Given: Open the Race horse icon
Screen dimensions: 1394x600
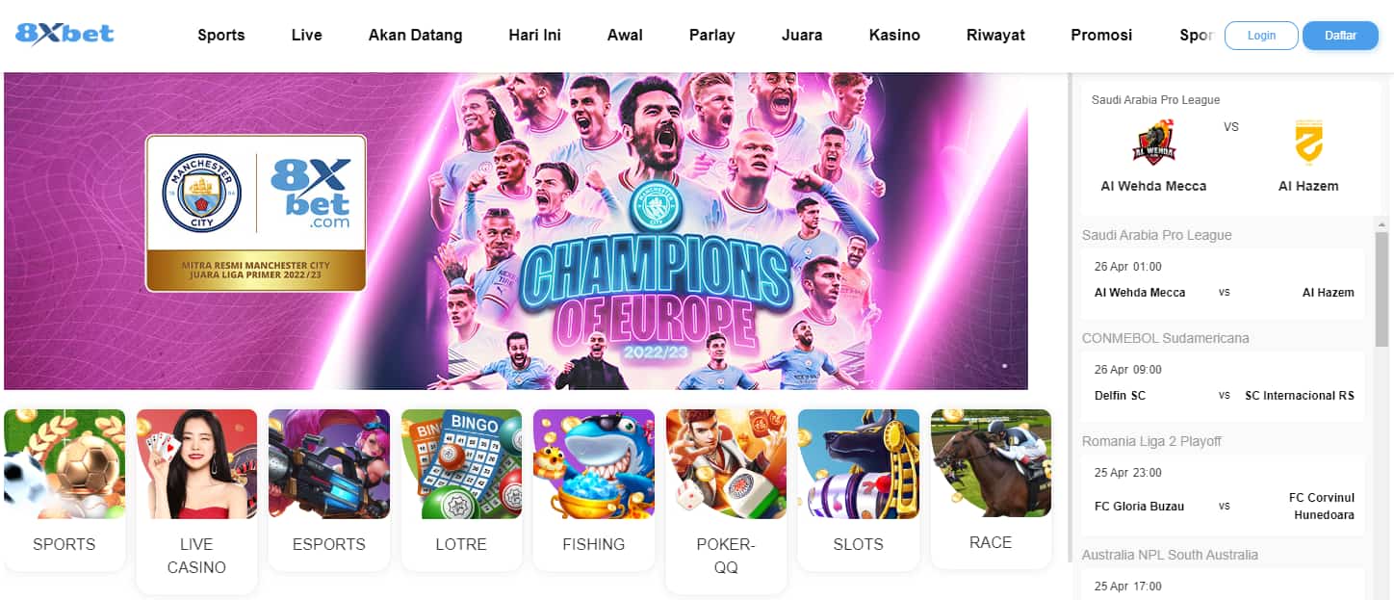Looking at the screenshot, I should [x=991, y=464].
